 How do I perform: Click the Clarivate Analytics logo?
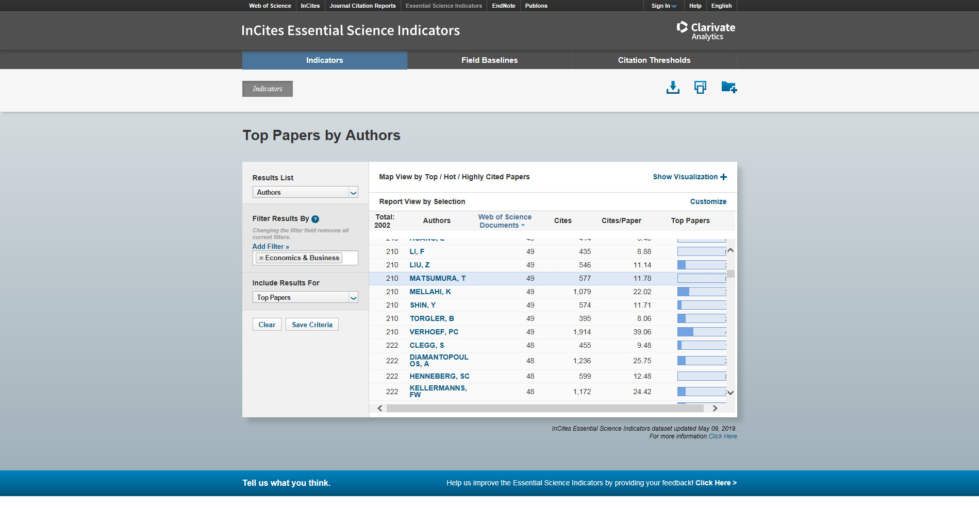[x=706, y=31]
